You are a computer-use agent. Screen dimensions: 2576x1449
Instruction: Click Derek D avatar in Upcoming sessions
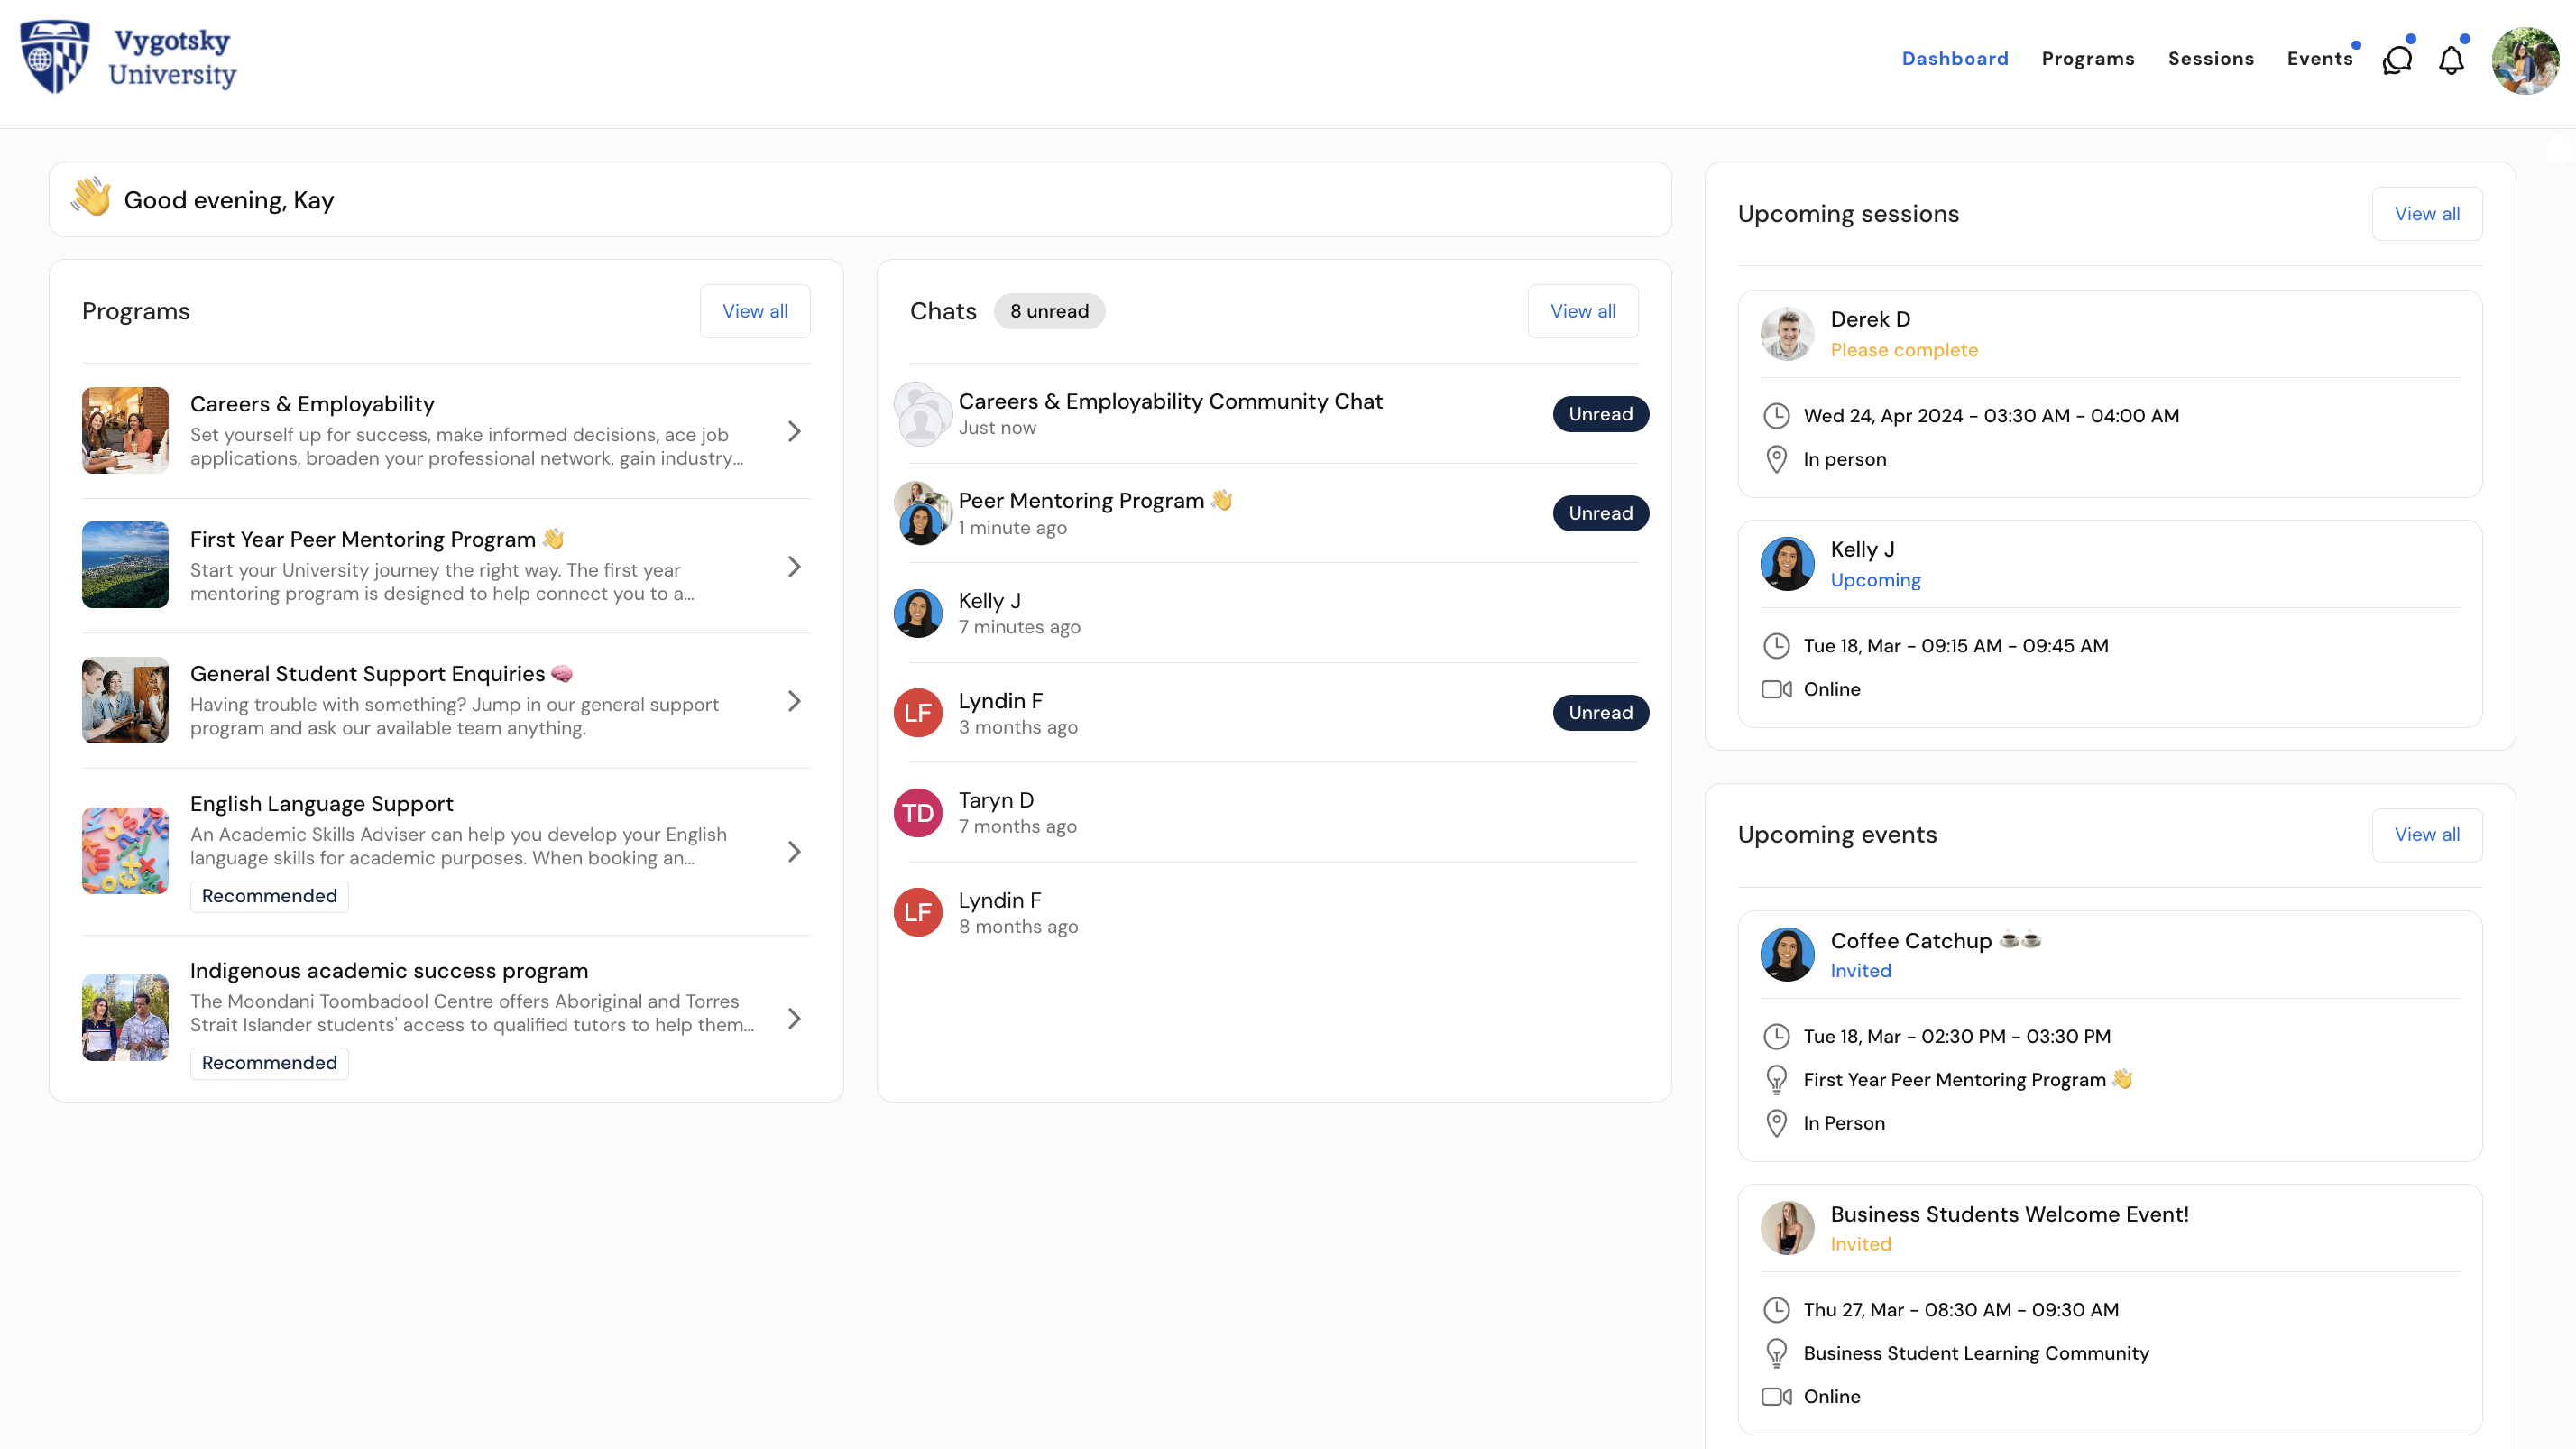pos(1787,334)
